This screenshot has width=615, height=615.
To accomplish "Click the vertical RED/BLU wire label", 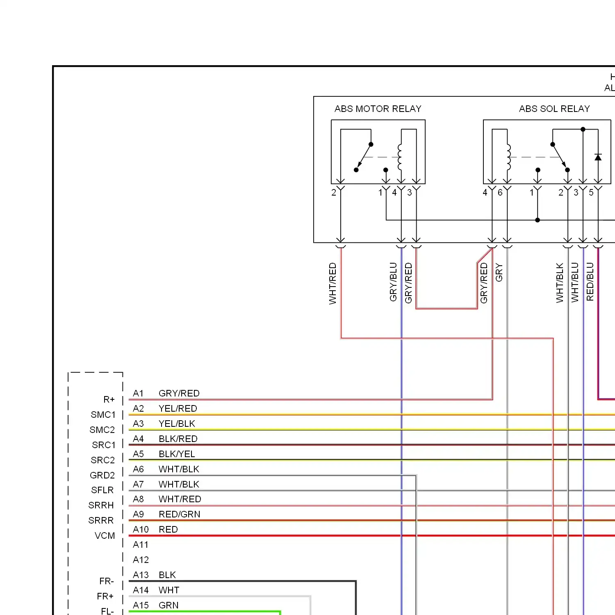I will tap(590, 282).
